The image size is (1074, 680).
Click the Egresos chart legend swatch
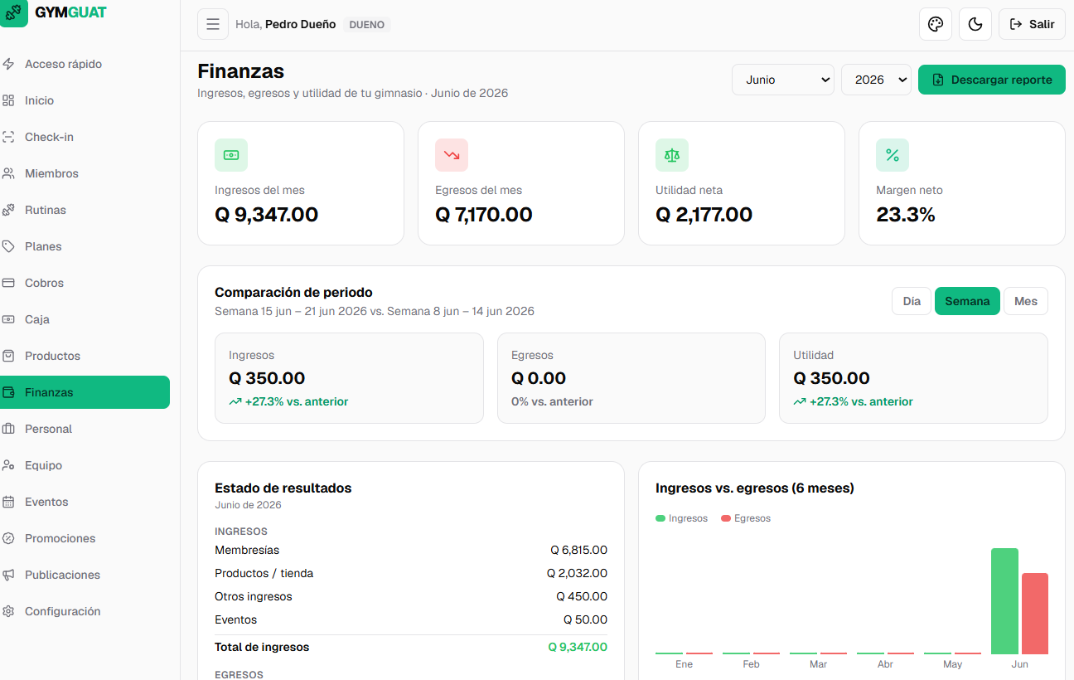[726, 518]
